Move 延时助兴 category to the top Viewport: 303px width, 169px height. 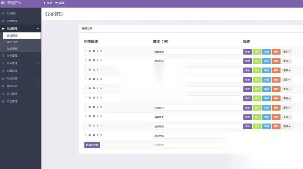(86, 107)
